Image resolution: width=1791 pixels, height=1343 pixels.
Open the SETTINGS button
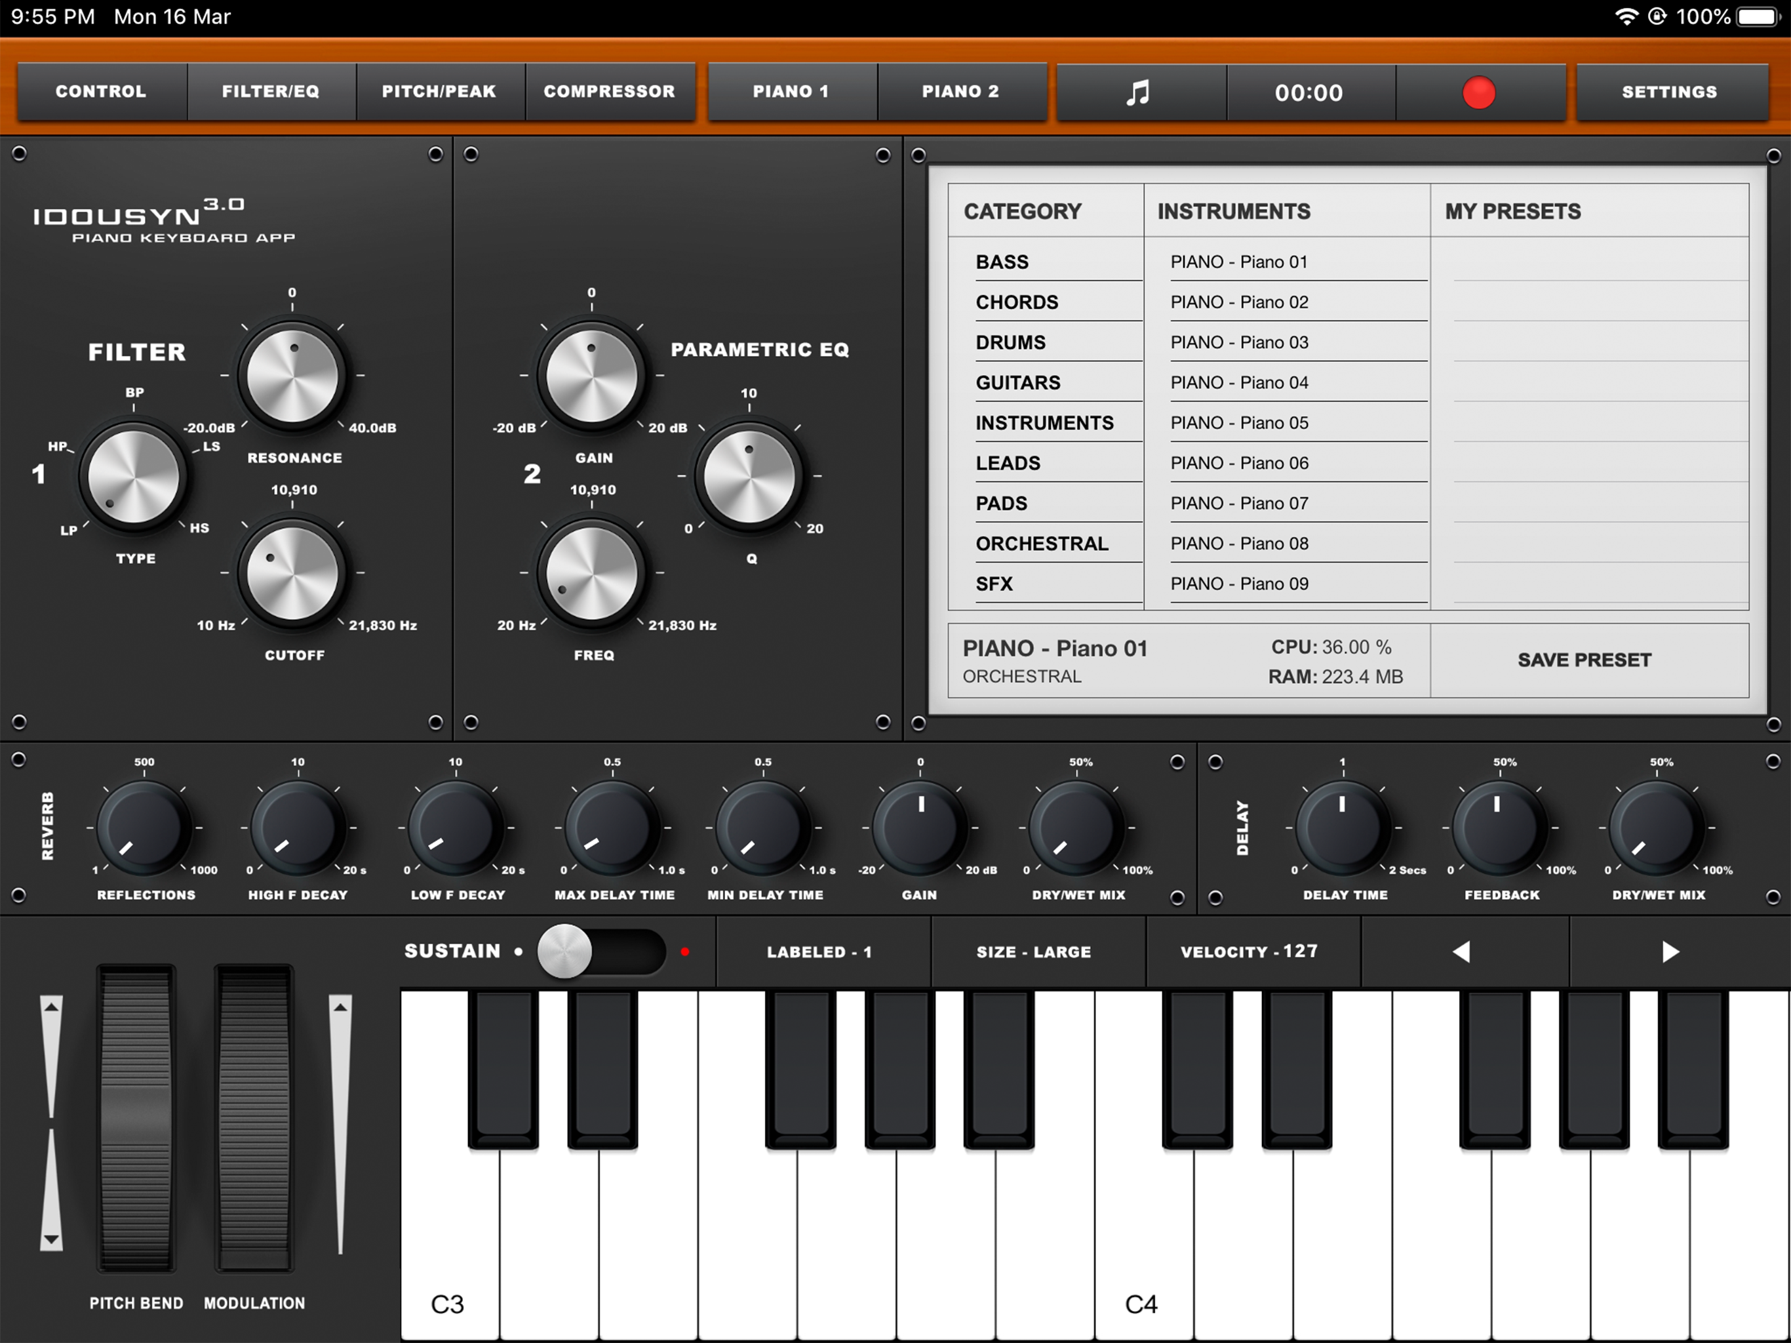coord(1669,92)
